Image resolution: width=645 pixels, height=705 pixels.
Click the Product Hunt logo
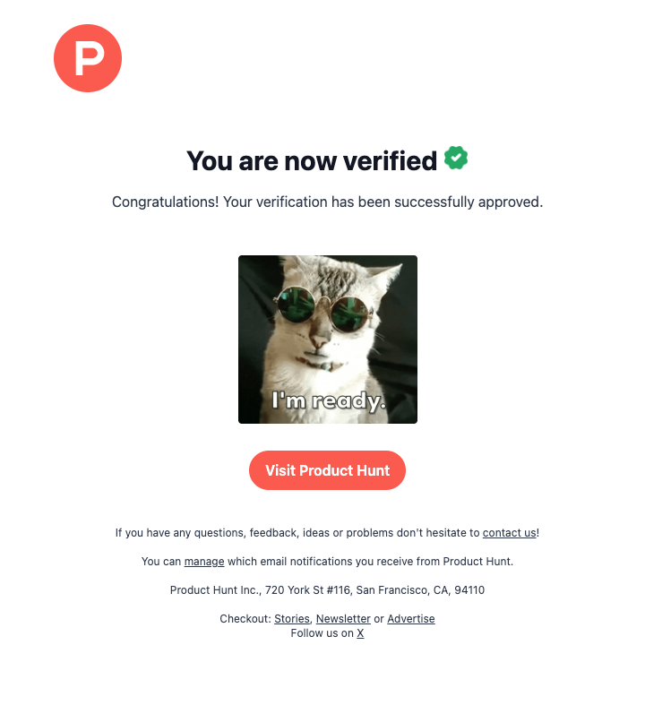[88, 58]
